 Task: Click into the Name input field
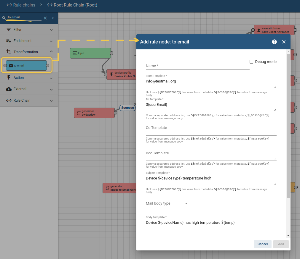(x=197, y=66)
